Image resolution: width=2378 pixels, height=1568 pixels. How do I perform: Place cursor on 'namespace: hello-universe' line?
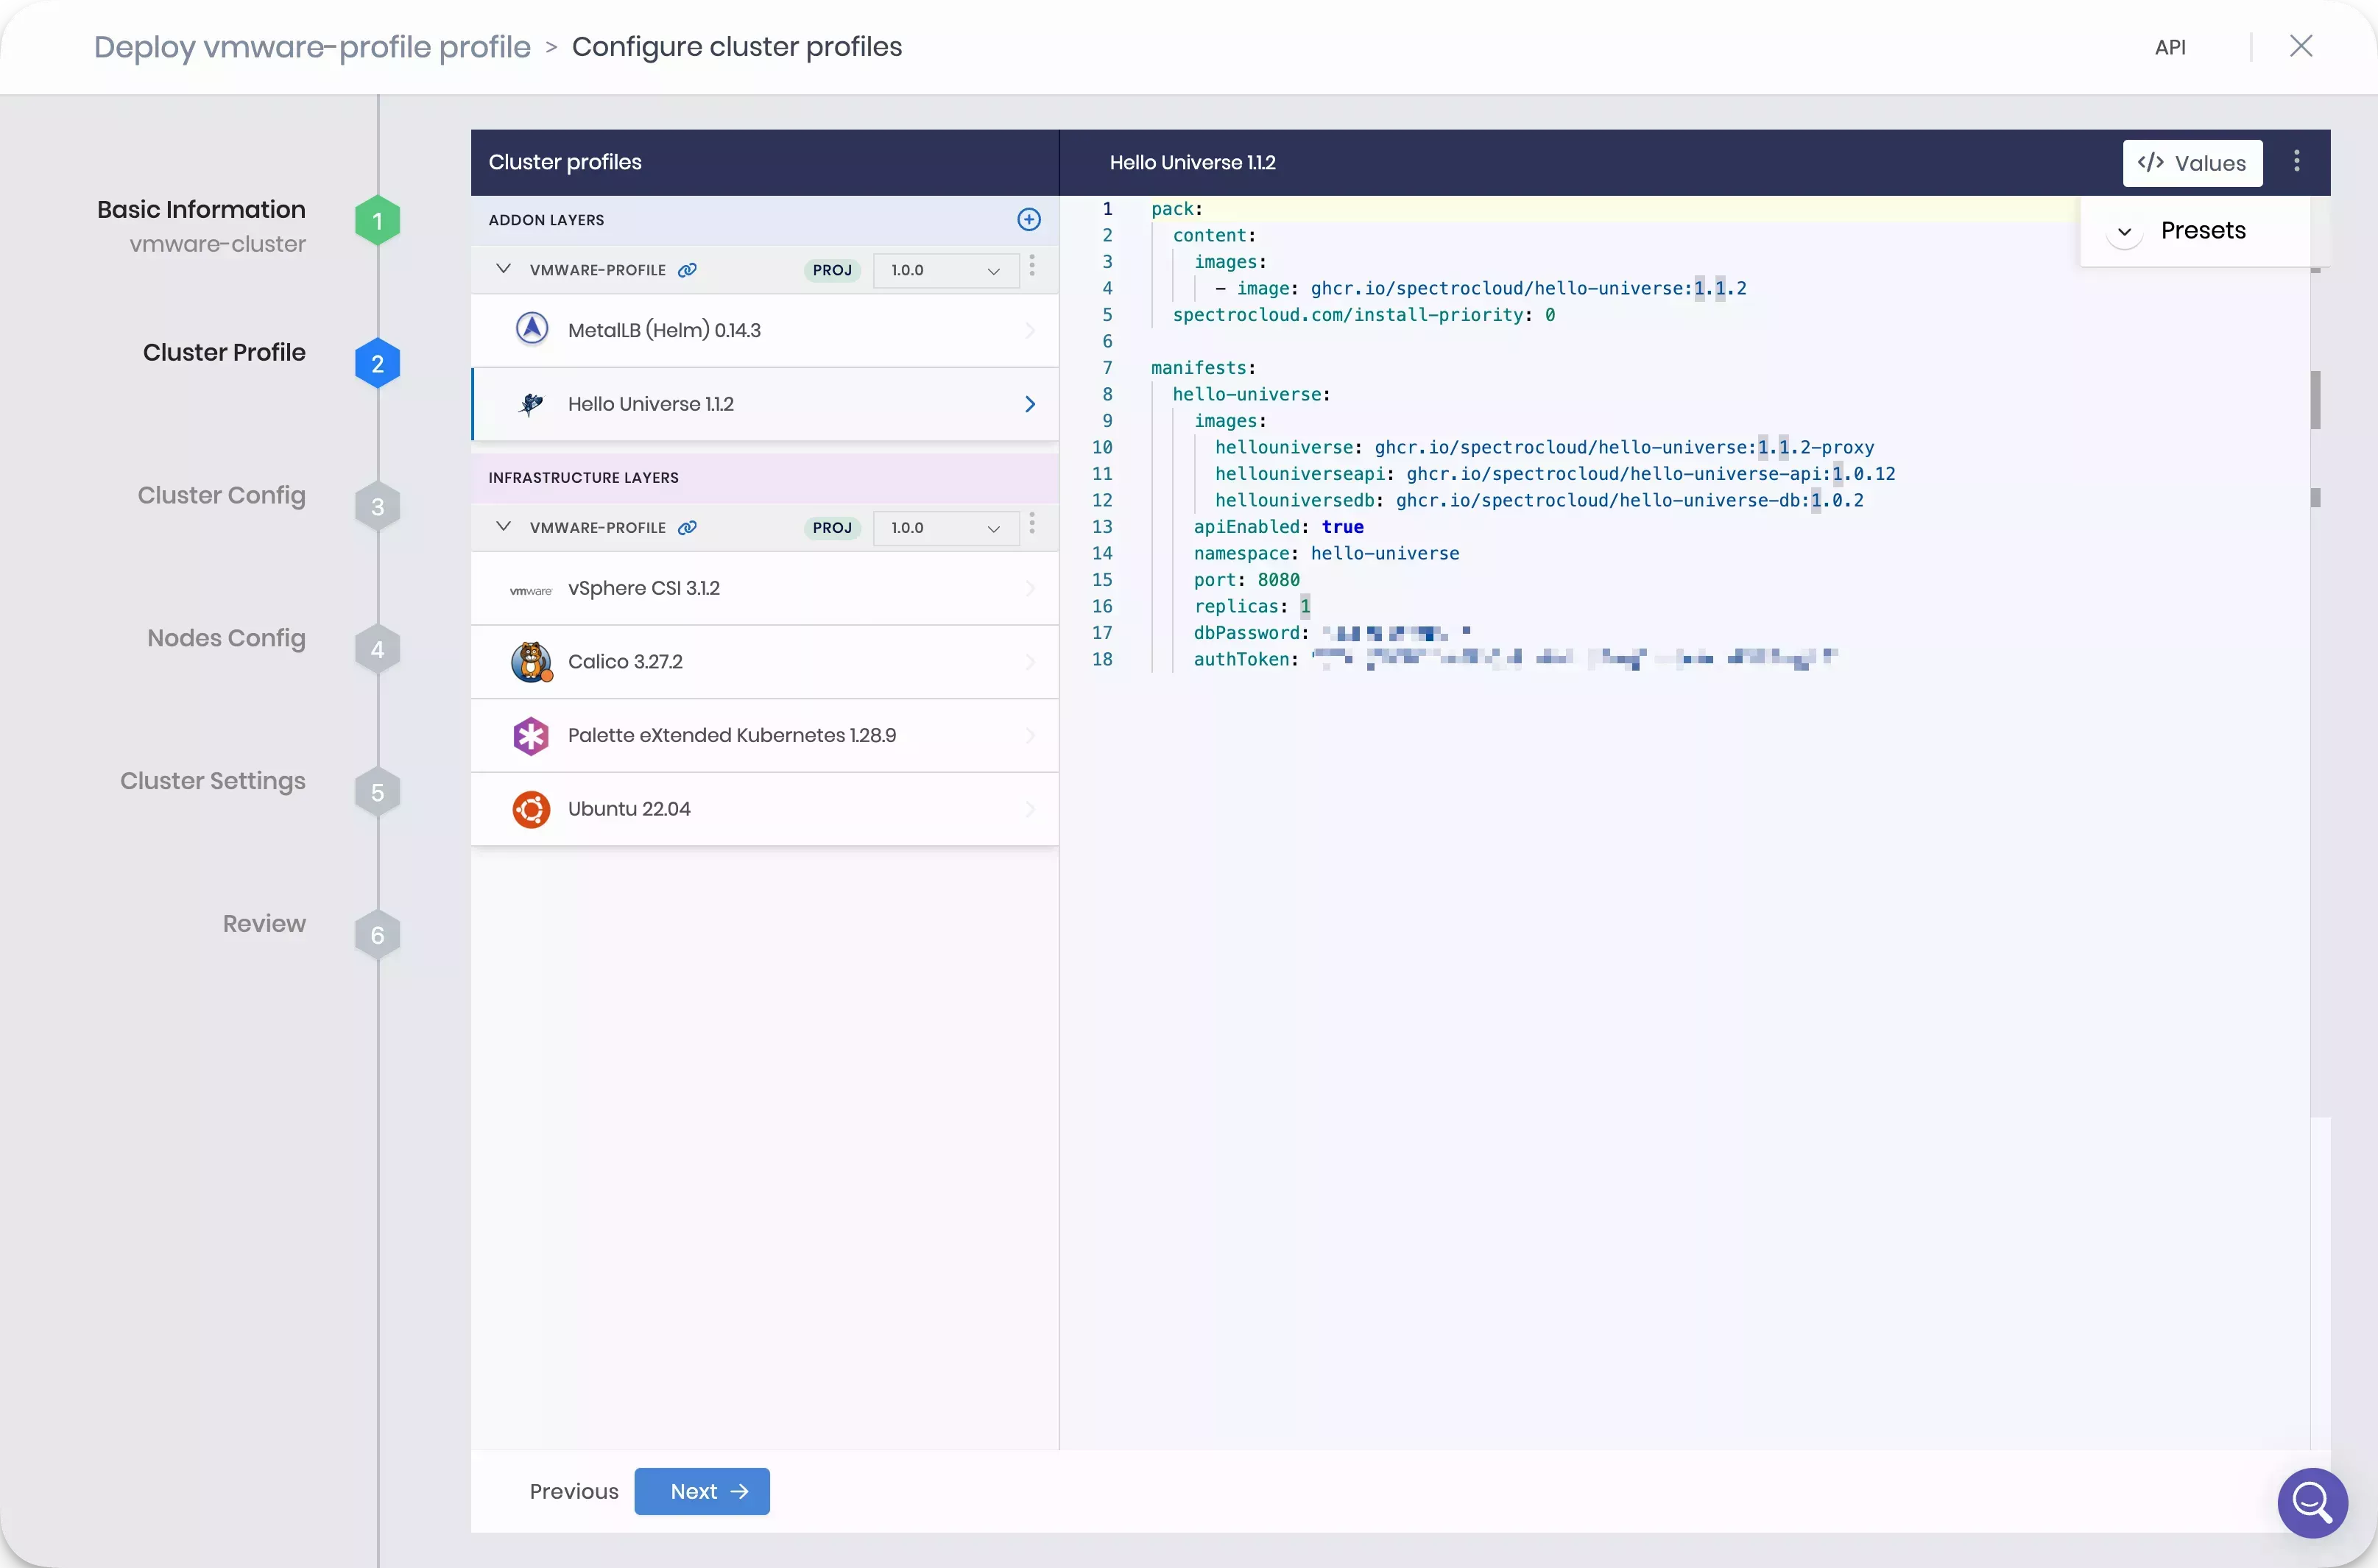tap(1326, 553)
